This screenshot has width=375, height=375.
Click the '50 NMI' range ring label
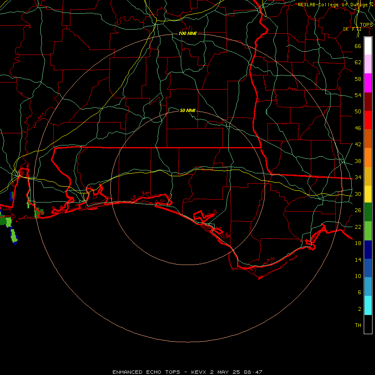(x=187, y=110)
